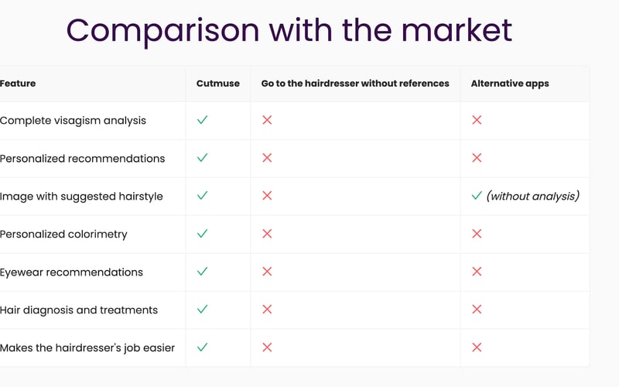Click Cutmuse checkmark for Makes hairdresser's job easier
The width and height of the screenshot is (619, 387).
point(202,348)
